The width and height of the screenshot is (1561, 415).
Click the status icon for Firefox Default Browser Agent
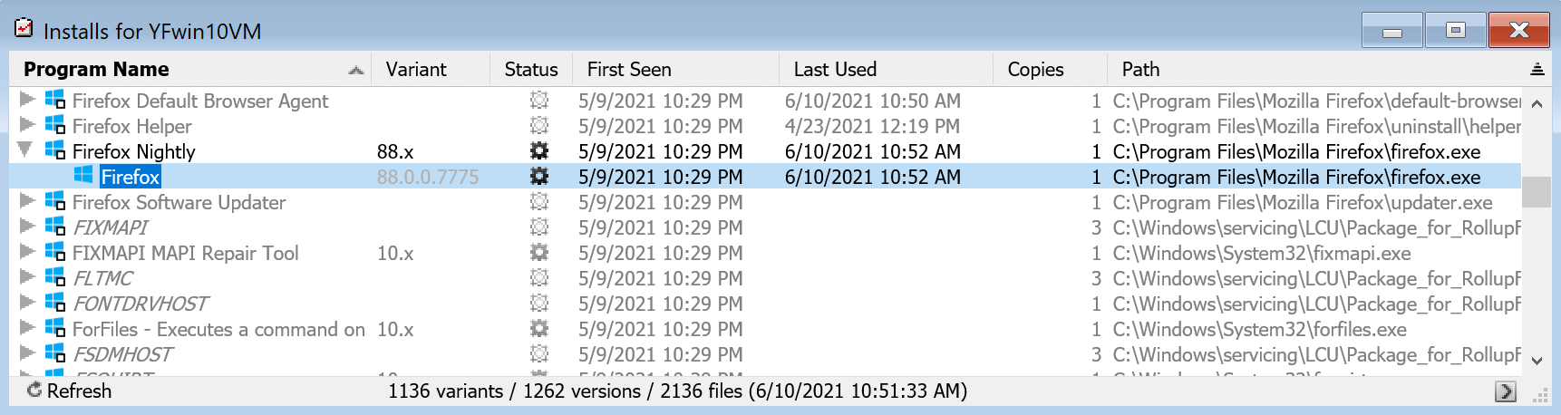point(539,101)
